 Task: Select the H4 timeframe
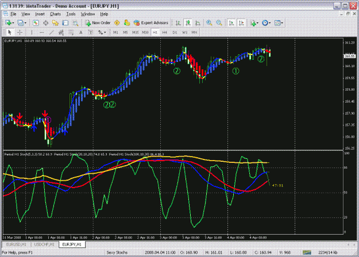tap(165, 33)
